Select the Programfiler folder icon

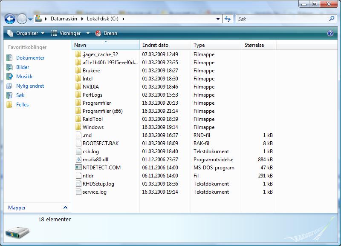(78, 103)
